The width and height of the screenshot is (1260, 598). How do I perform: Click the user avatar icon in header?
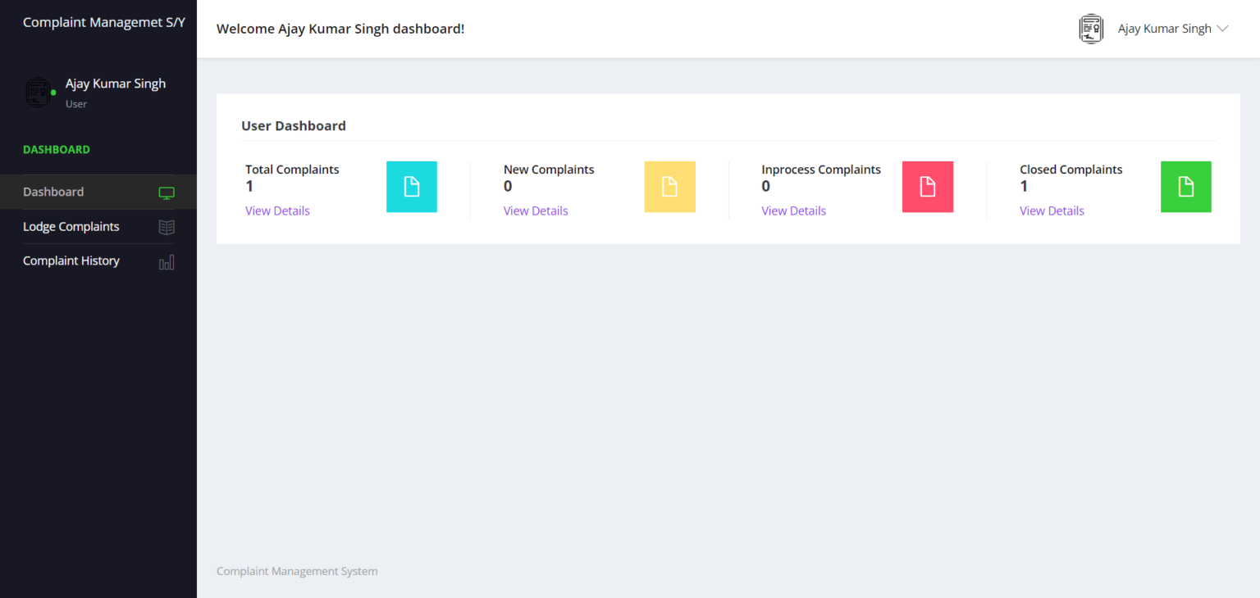(x=1091, y=29)
